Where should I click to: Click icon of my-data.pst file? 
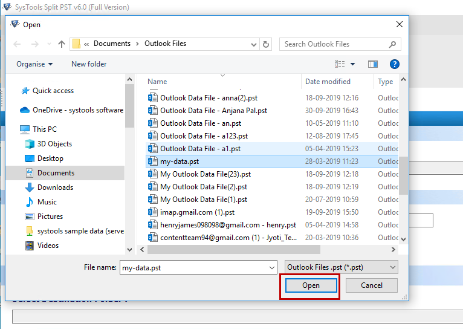[153, 161]
